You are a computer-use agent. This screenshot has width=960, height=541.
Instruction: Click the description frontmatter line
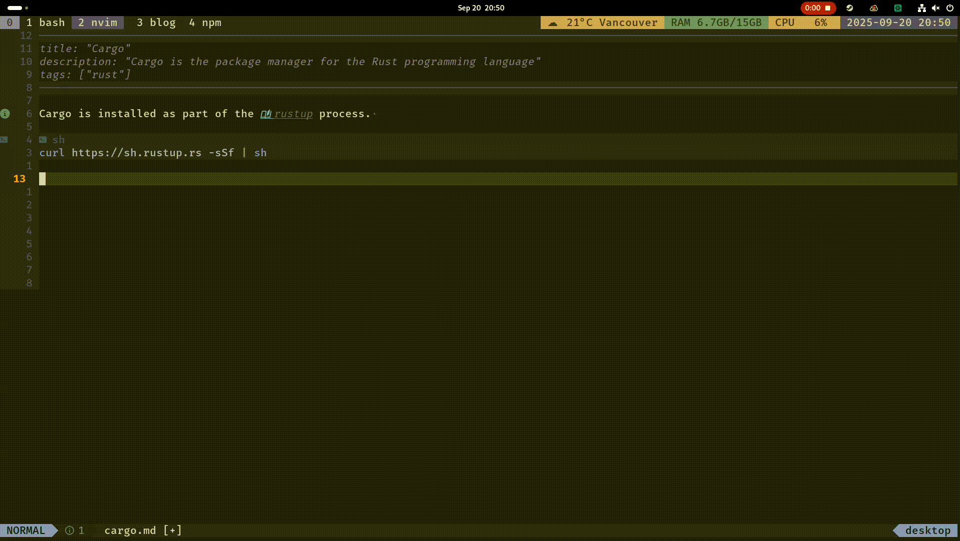click(290, 62)
